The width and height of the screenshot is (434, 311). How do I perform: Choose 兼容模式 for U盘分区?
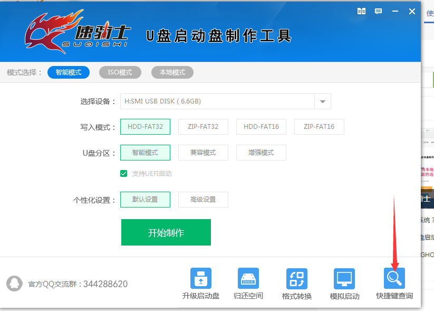coord(203,153)
